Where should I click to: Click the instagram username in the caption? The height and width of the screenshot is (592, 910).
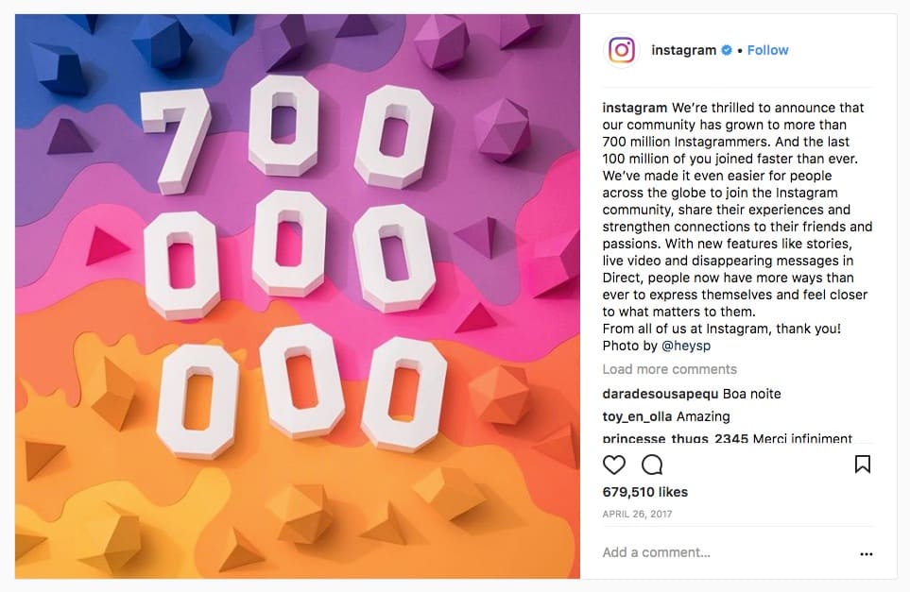coord(635,108)
